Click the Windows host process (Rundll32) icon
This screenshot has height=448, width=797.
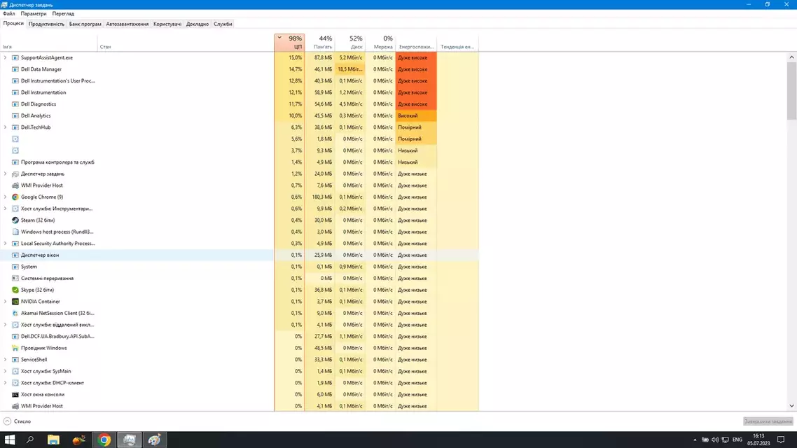[x=15, y=232]
